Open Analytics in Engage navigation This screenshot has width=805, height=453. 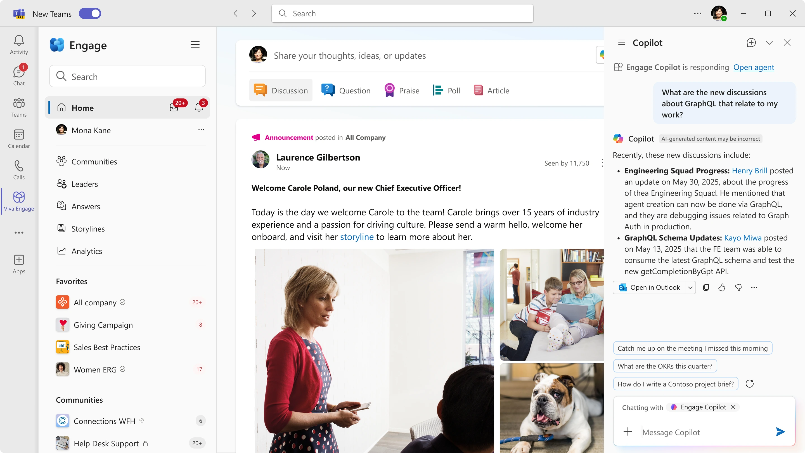coord(79,251)
